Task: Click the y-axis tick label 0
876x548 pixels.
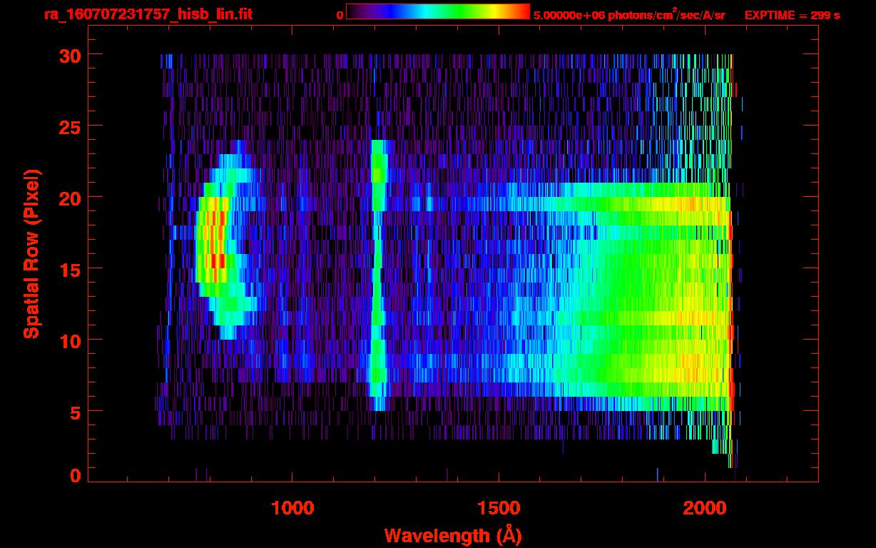Action: (x=76, y=475)
